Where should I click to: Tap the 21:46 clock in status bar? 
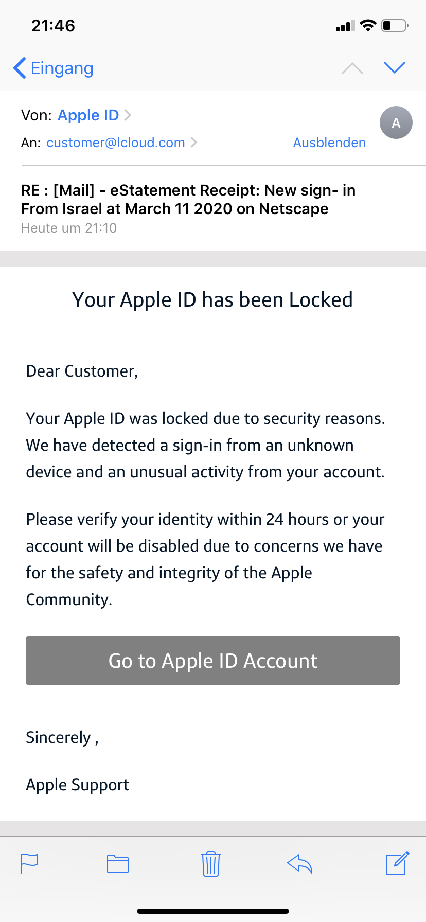[53, 26]
